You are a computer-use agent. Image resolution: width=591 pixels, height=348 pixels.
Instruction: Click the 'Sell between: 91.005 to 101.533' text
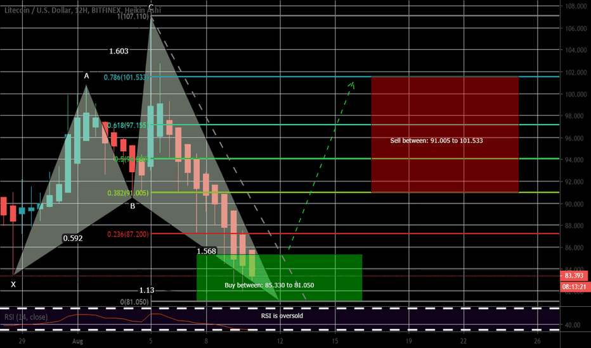(436, 140)
